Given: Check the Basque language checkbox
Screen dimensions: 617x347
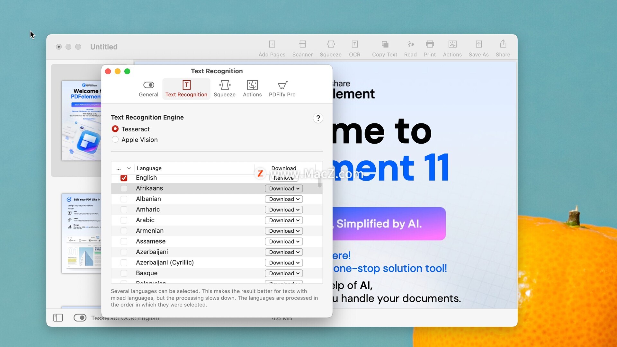Looking at the screenshot, I should point(124,273).
